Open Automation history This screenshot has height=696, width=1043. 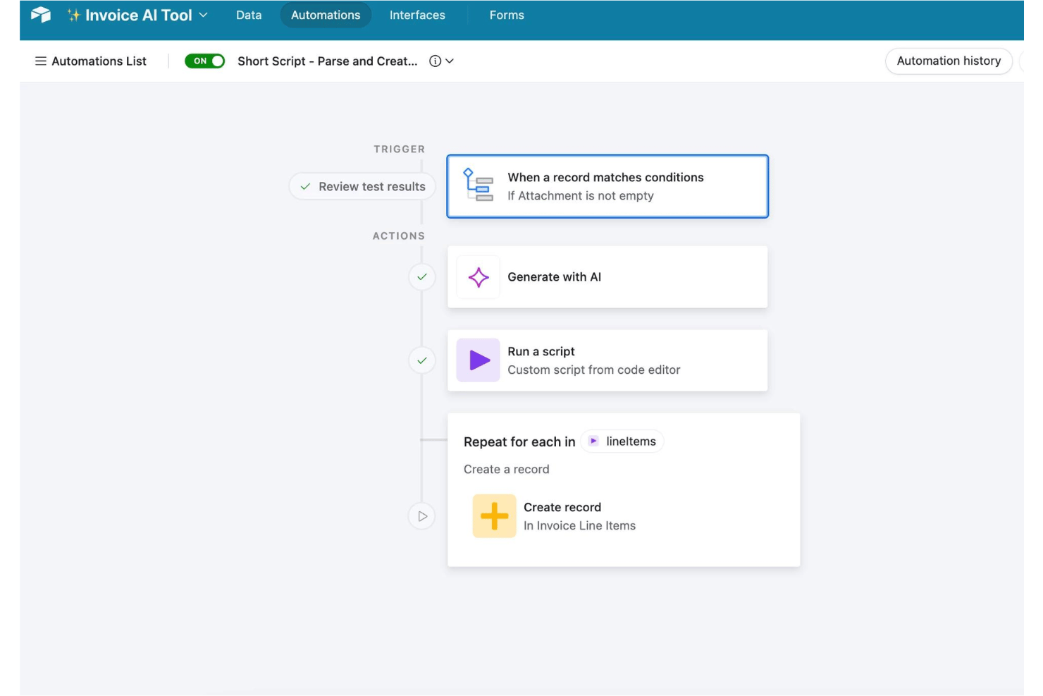click(949, 61)
